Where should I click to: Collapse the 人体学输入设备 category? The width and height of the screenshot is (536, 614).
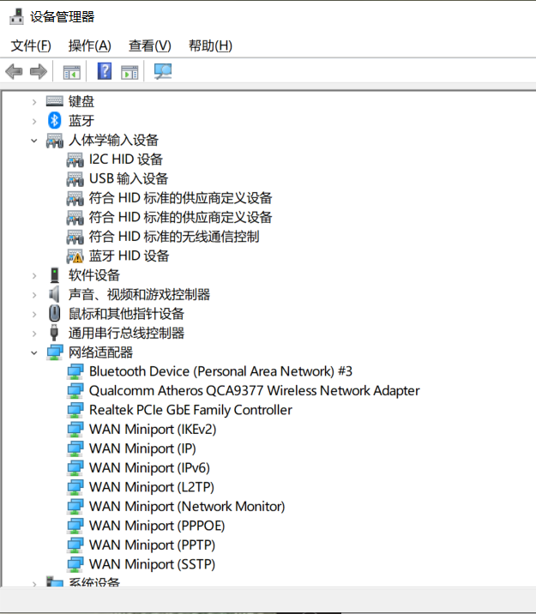pos(34,141)
